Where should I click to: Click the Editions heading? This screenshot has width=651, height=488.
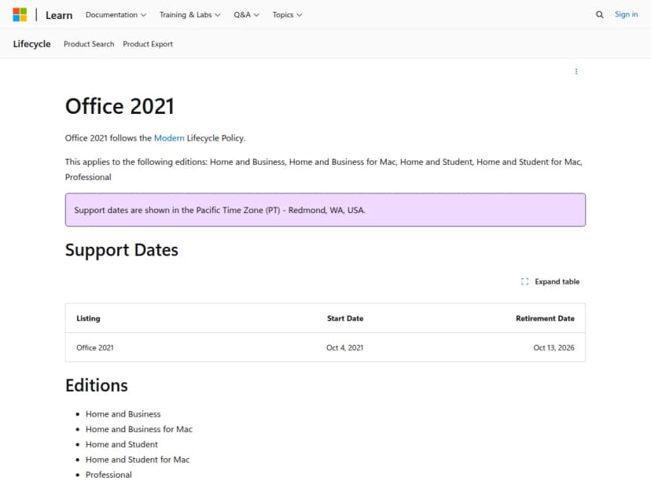pos(97,385)
